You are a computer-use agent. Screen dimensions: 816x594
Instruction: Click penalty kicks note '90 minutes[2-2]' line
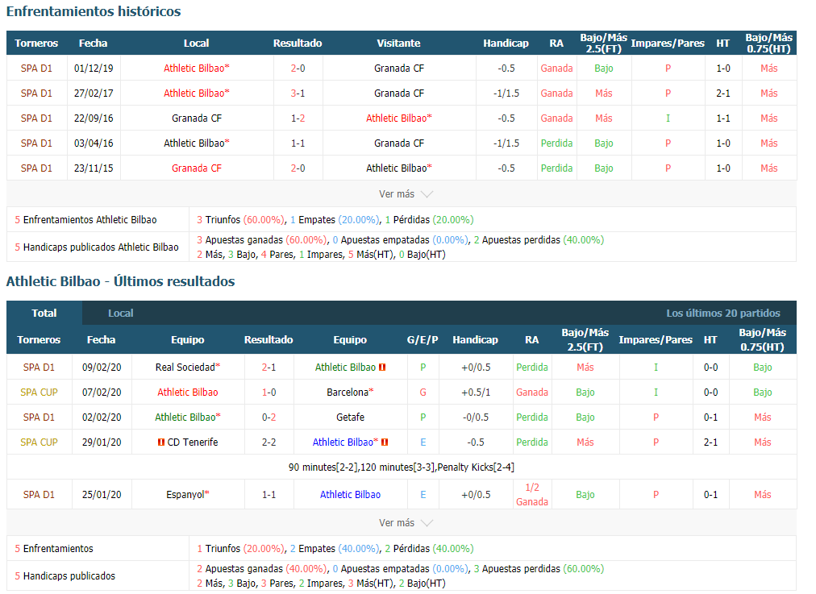(x=402, y=467)
